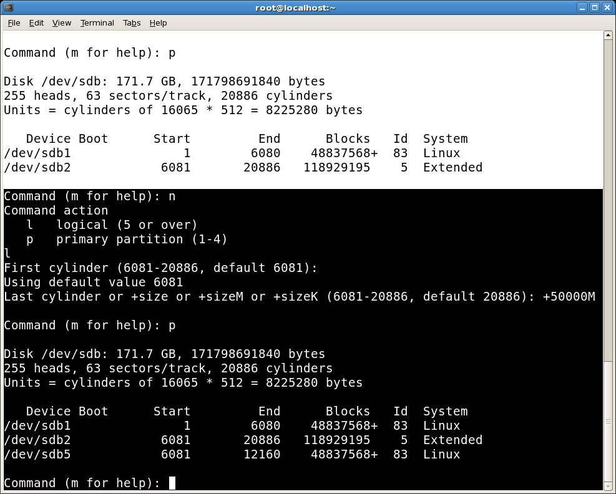The width and height of the screenshot is (616, 494).
Task: Open the Tabs menu
Action: pyautogui.click(x=132, y=22)
